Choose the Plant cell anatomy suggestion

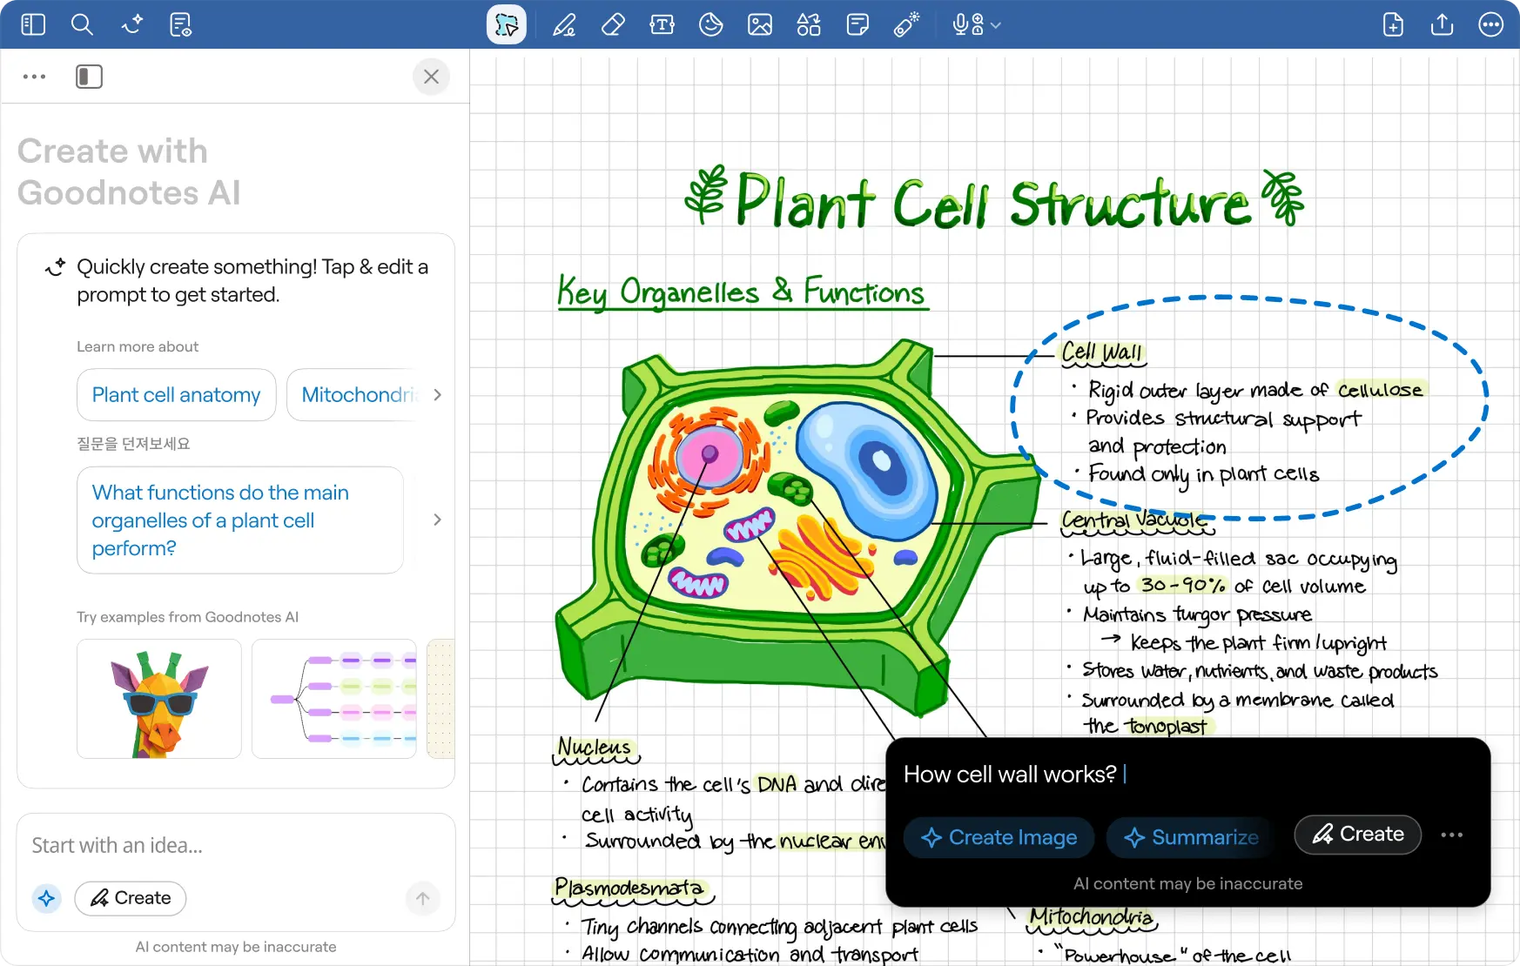177,395
